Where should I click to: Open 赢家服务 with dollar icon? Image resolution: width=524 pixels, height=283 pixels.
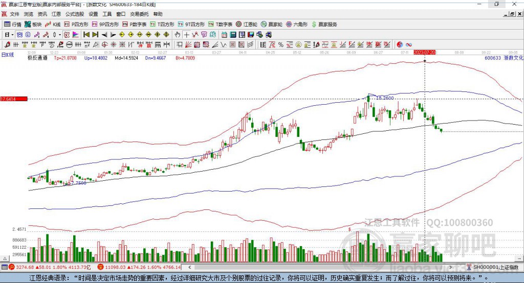tap(324, 25)
